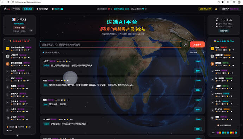Open the 综合排序 sort dropdown
The image size is (243, 139).
197,53
